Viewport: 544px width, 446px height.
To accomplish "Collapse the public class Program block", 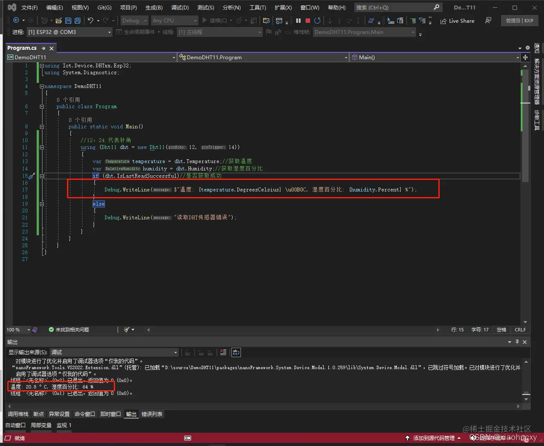I will tap(42, 106).
